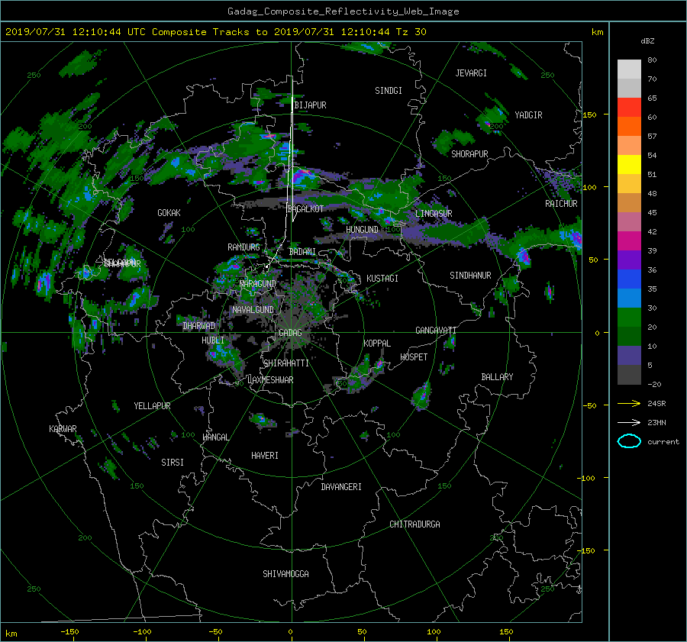Viewport: 687px width, 642px height.
Task: Click the HAVERI city label
Action: [x=265, y=456]
